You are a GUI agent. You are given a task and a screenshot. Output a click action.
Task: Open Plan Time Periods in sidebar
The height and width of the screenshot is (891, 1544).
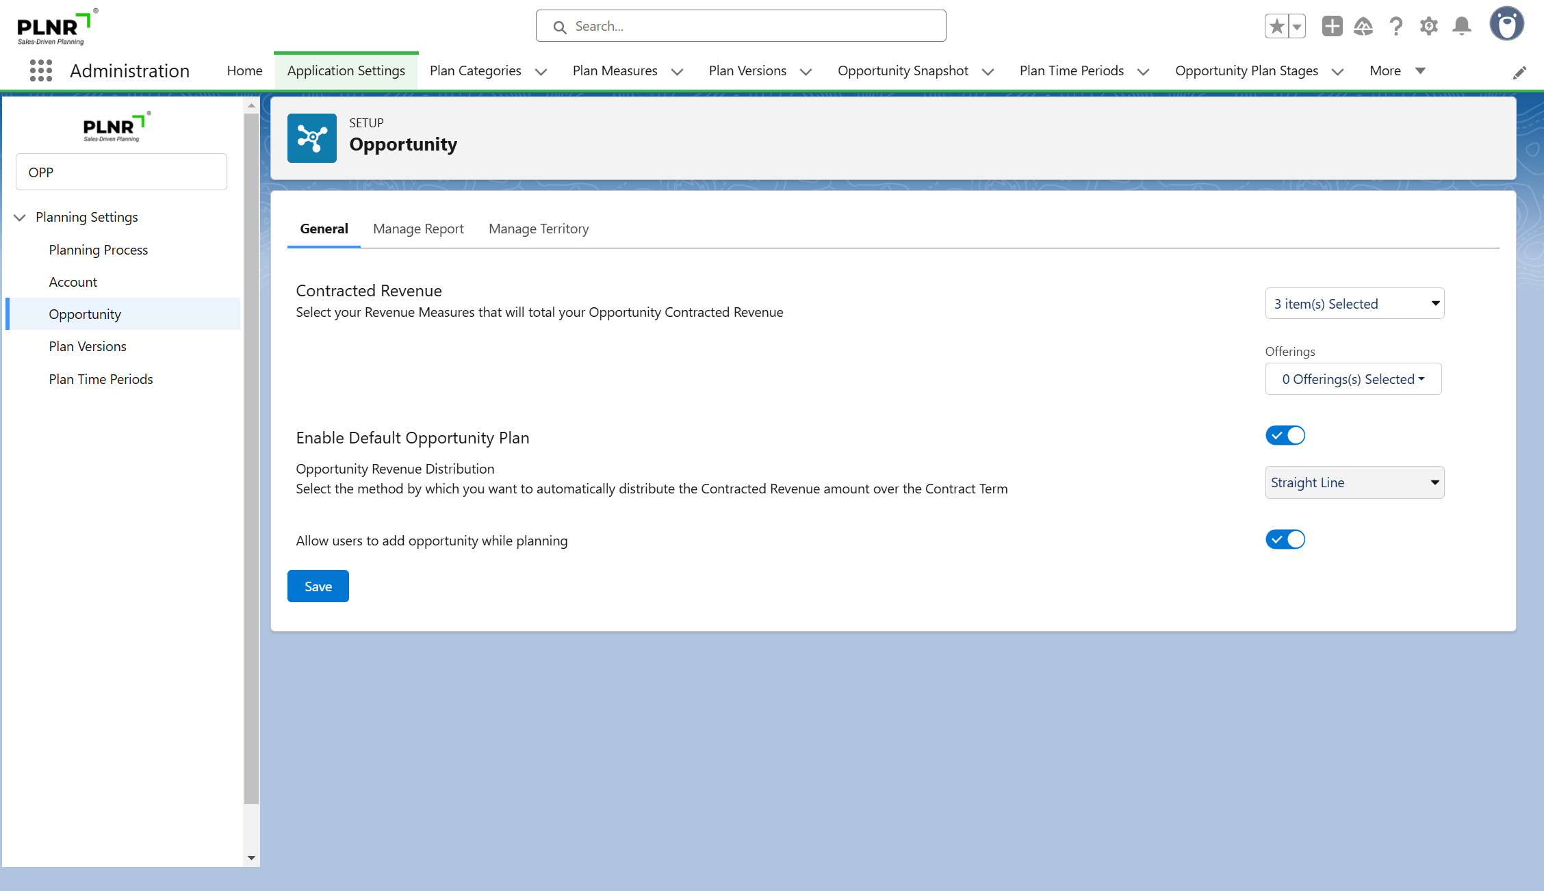pyautogui.click(x=101, y=379)
